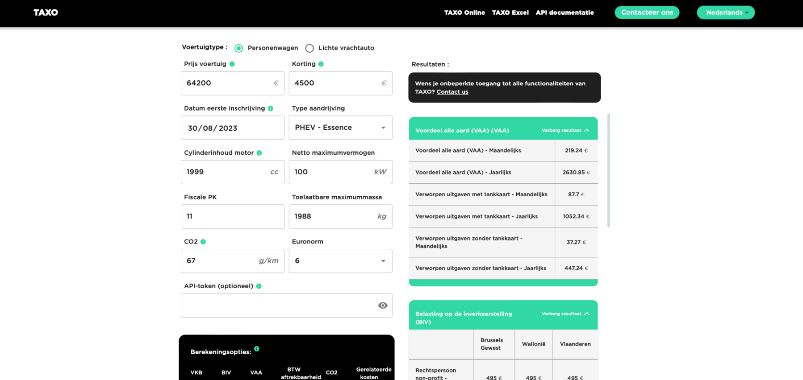Select the Personenwagen radio button
This screenshot has height=380, width=803.
click(238, 48)
